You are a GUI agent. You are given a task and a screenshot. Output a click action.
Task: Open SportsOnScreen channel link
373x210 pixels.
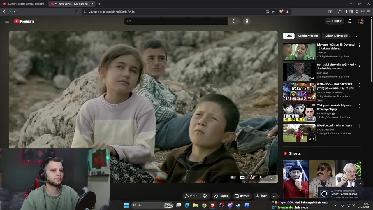click(x=326, y=129)
